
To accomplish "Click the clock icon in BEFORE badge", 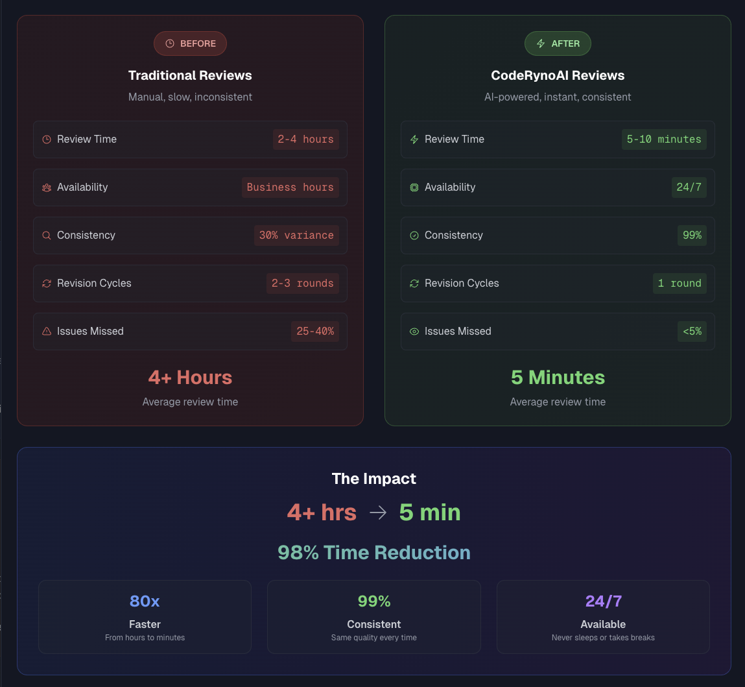I will [170, 43].
